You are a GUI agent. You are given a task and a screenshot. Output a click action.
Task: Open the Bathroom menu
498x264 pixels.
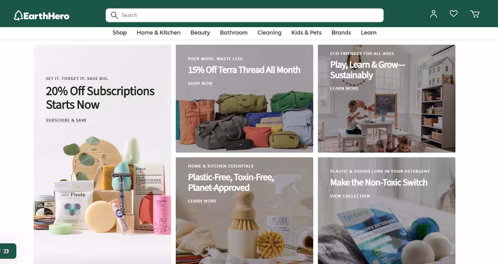[x=233, y=33]
